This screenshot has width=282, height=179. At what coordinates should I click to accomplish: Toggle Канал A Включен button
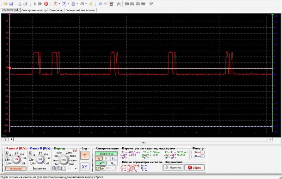pos(15,168)
